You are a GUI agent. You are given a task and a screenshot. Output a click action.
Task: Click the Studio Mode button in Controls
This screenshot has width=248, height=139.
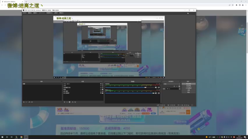coord(188,88)
